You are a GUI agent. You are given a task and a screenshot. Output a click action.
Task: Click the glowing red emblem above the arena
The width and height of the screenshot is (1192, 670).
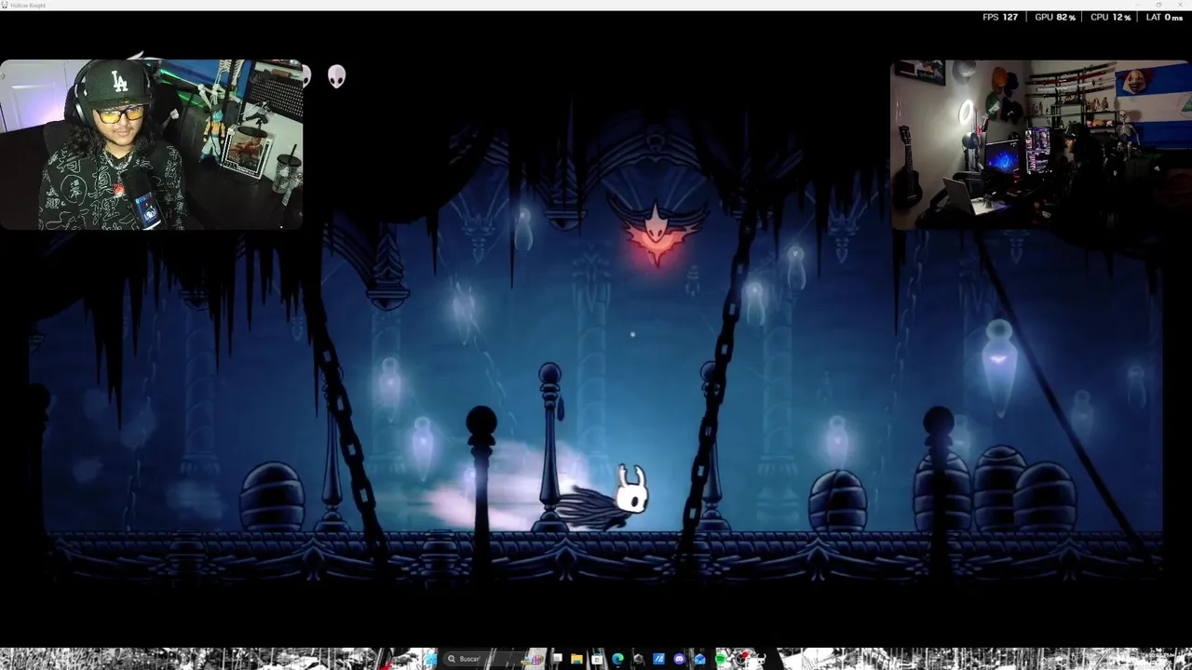(657, 234)
